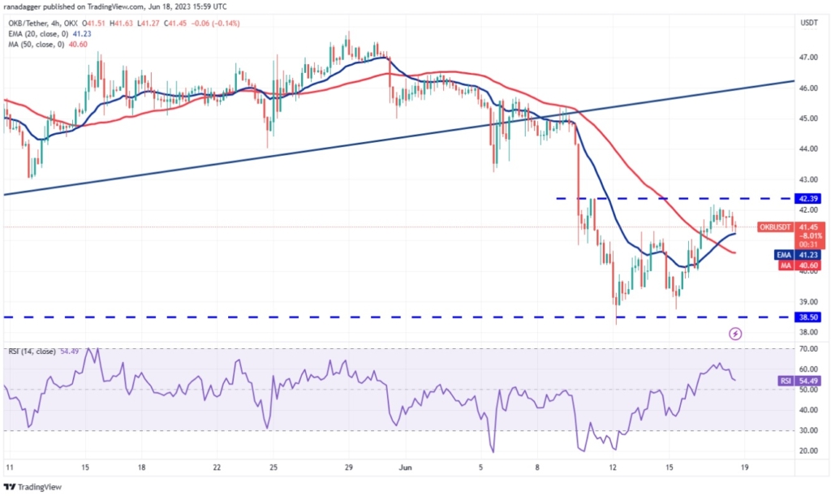Click the 47.00 price axis label
Screen dimensions: 831x496
point(808,57)
